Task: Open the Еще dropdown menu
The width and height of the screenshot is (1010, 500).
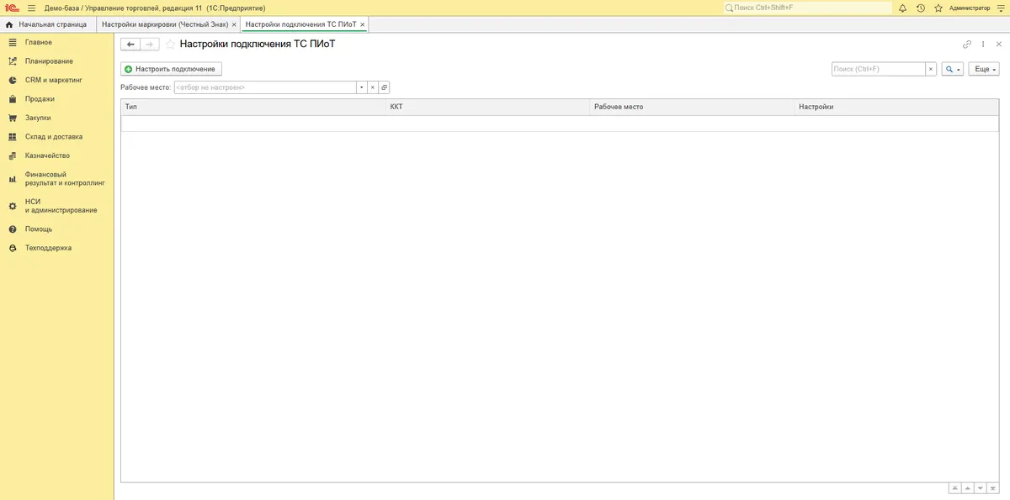Action: pos(984,69)
